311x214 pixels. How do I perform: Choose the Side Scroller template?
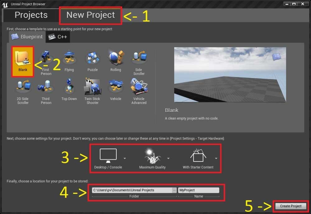(x=139, y=62)
